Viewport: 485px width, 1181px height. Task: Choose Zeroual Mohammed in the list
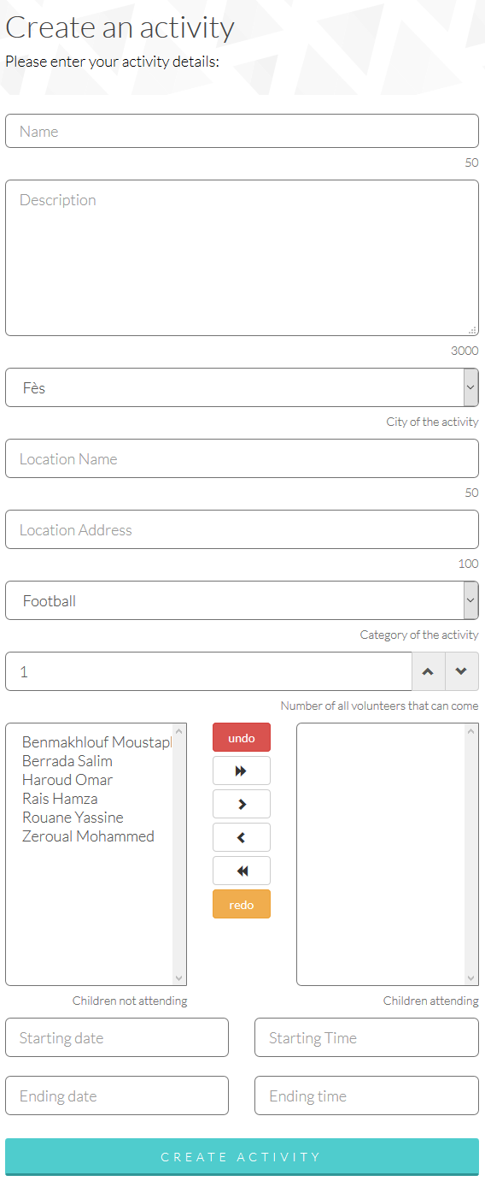[88, 836]
